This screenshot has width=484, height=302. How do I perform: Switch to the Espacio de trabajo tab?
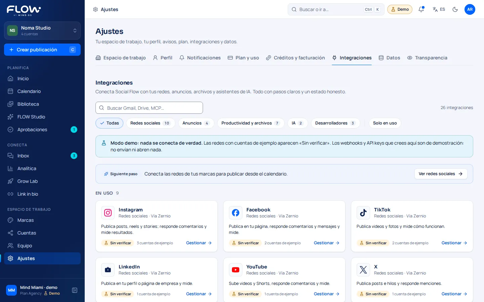coord(121,58)
